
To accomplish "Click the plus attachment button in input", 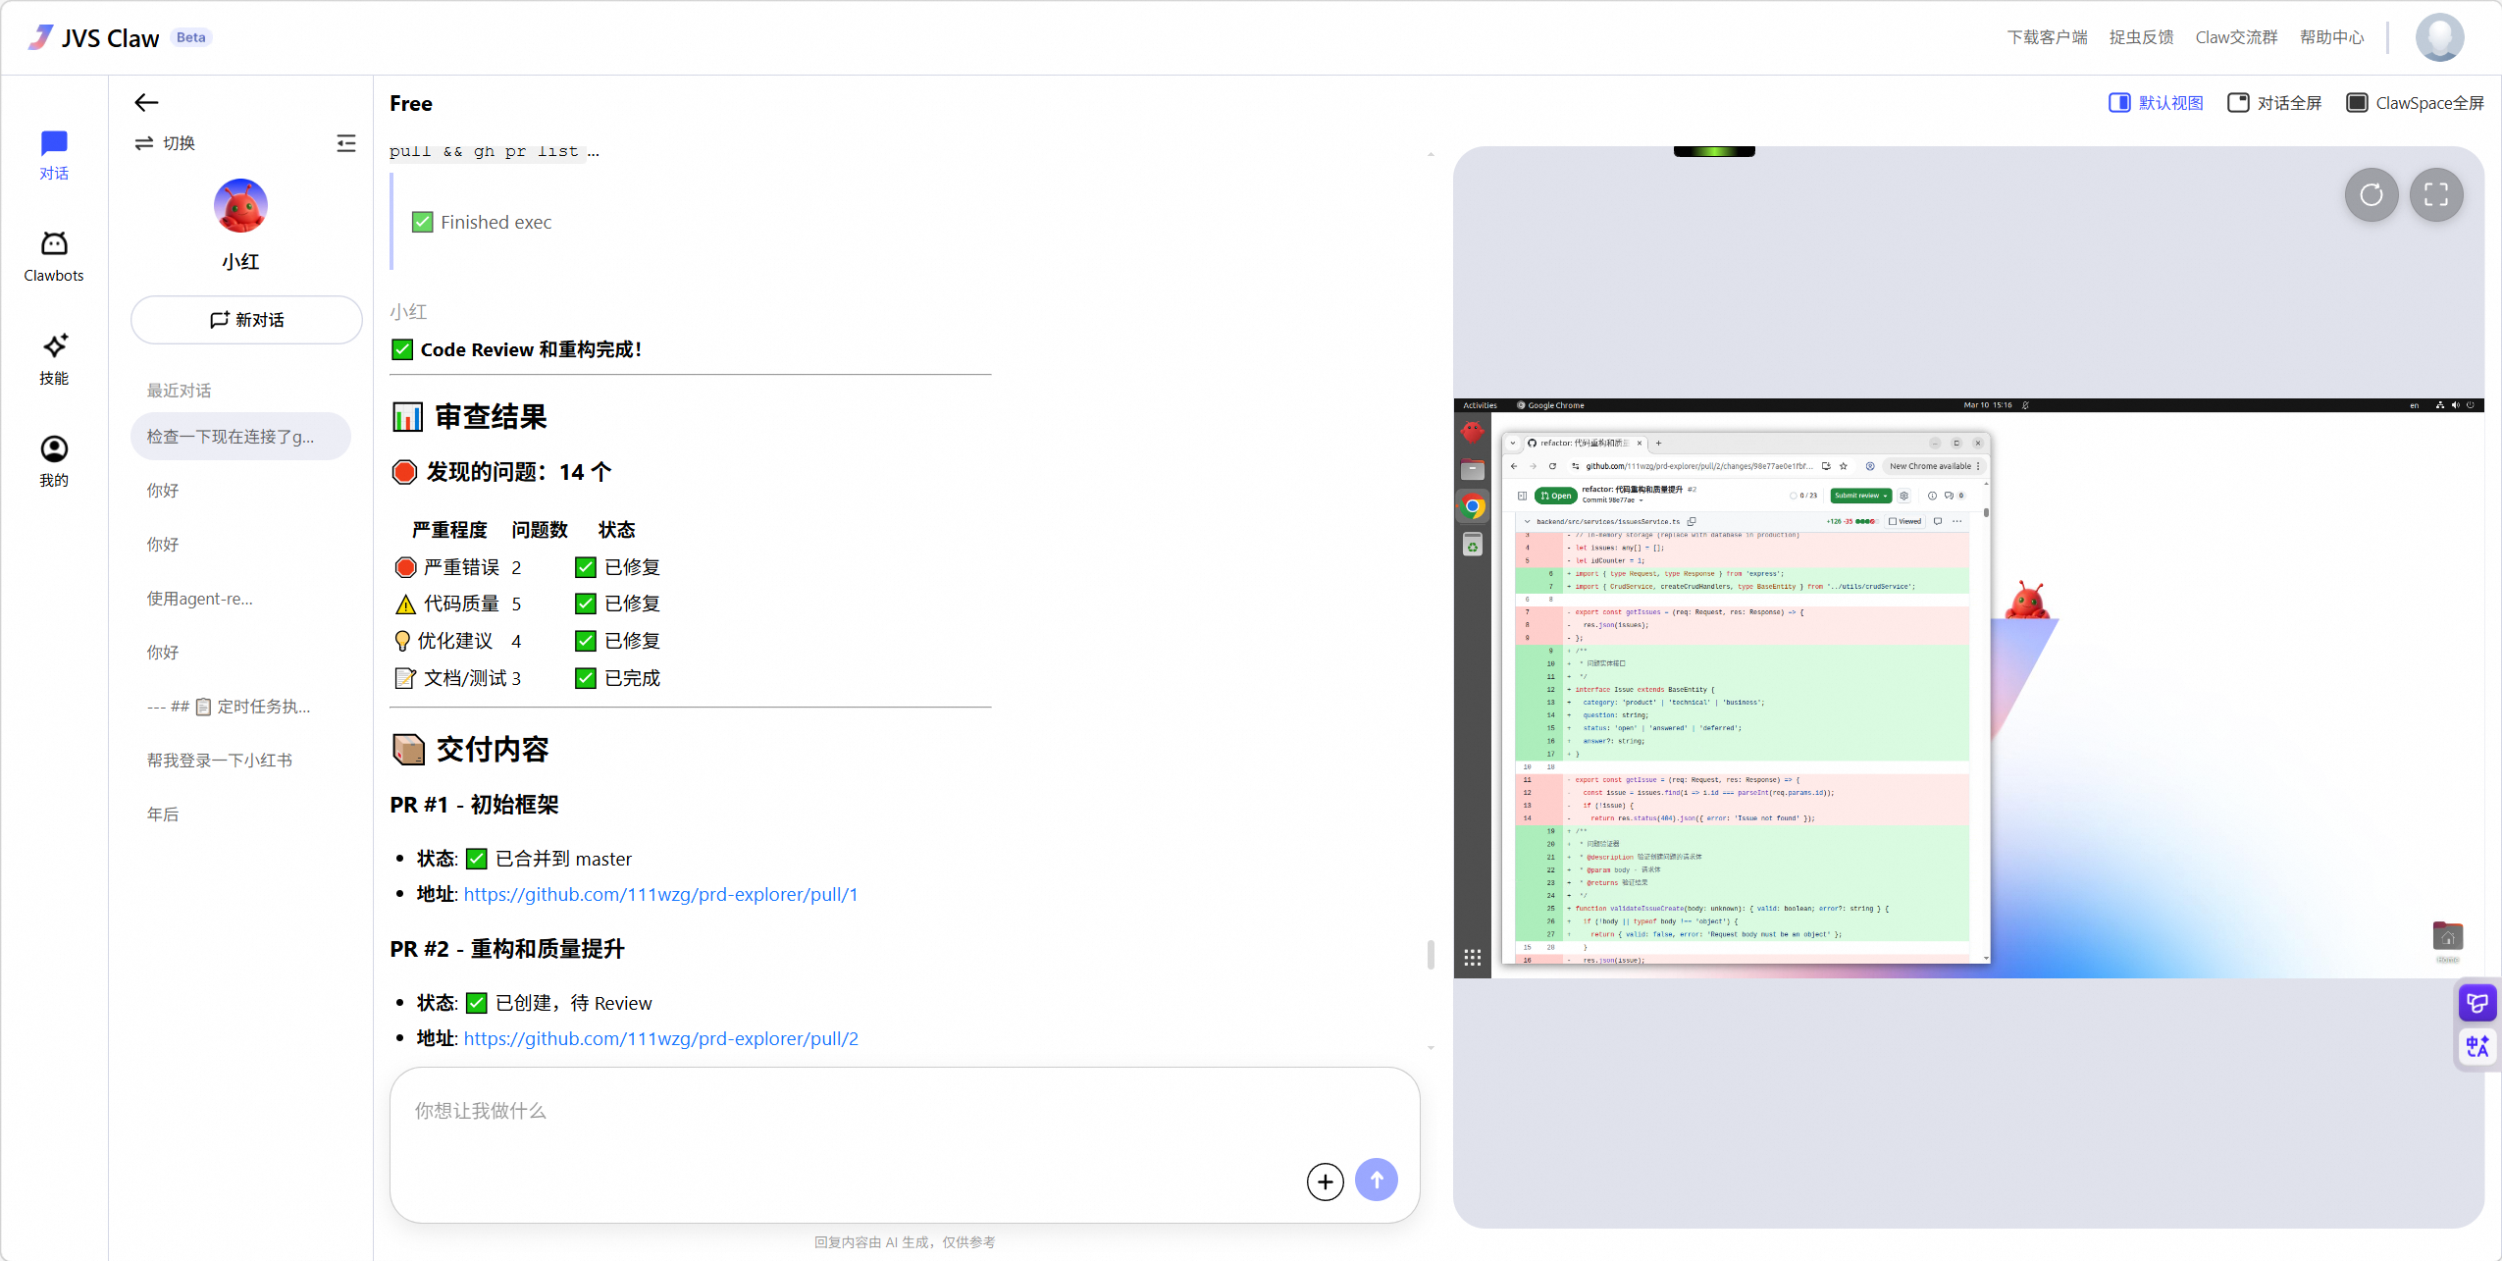I will (1325, 1182).
